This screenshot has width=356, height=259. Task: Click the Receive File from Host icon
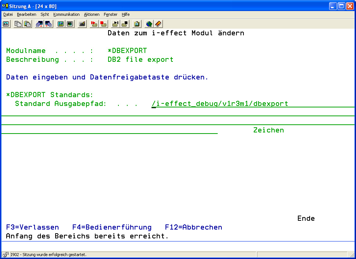(49, 24)
